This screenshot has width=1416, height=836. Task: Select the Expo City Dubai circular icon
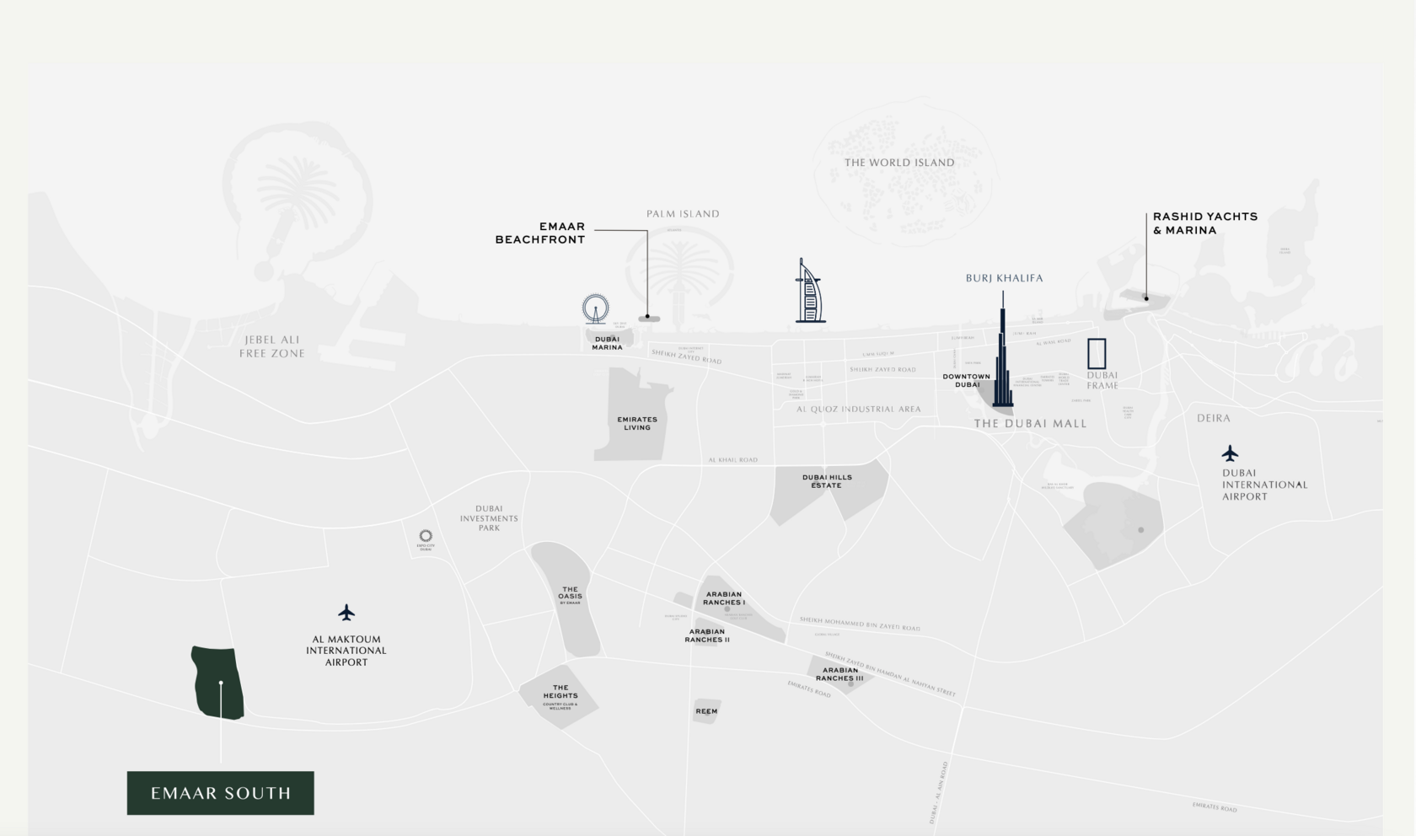[426, 536]
